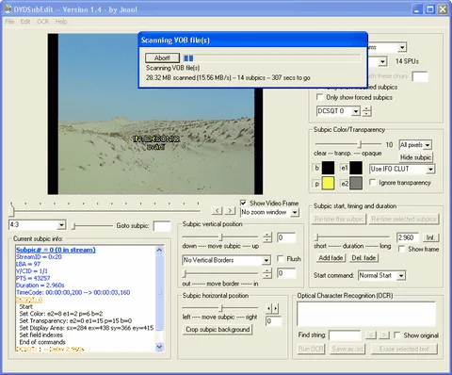Open the All pixels dropdown
The width and height of the screenshot is (452, 375).
pos(428,145)
